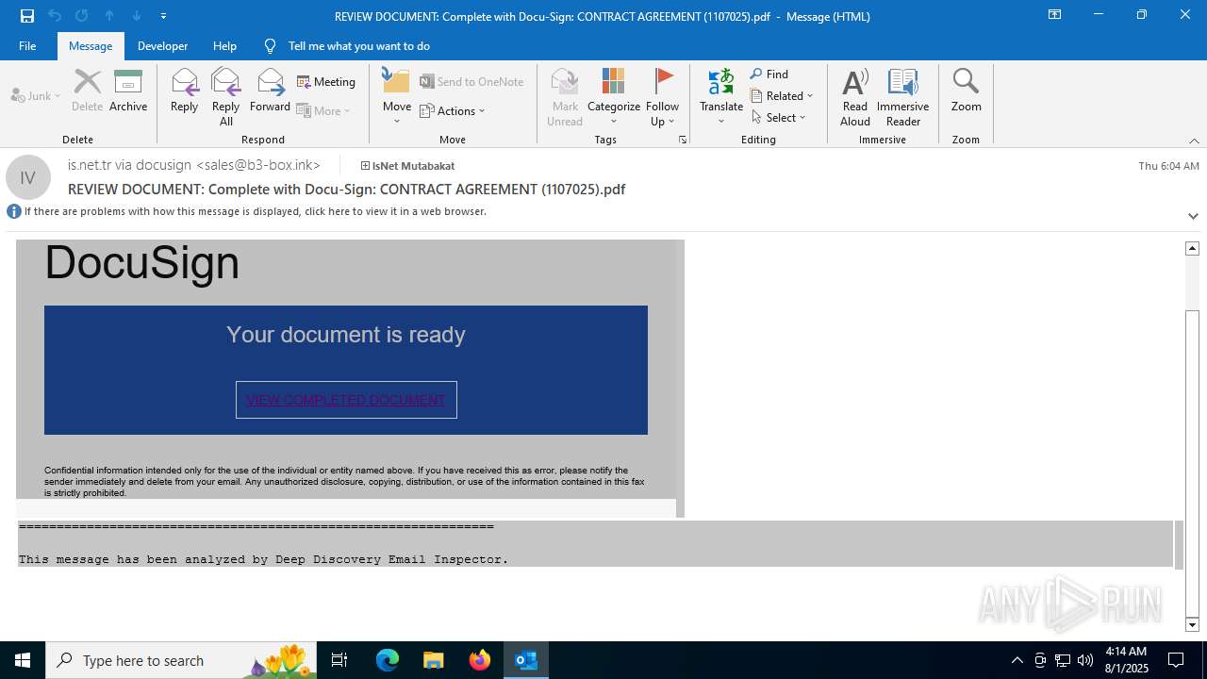Reply with a Meeting
Image resolution: width=1207 pixels, height=679 pixels.
[326, 82]
